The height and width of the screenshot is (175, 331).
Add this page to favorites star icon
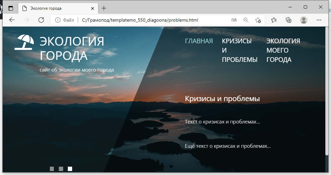[x=258, y=20]
